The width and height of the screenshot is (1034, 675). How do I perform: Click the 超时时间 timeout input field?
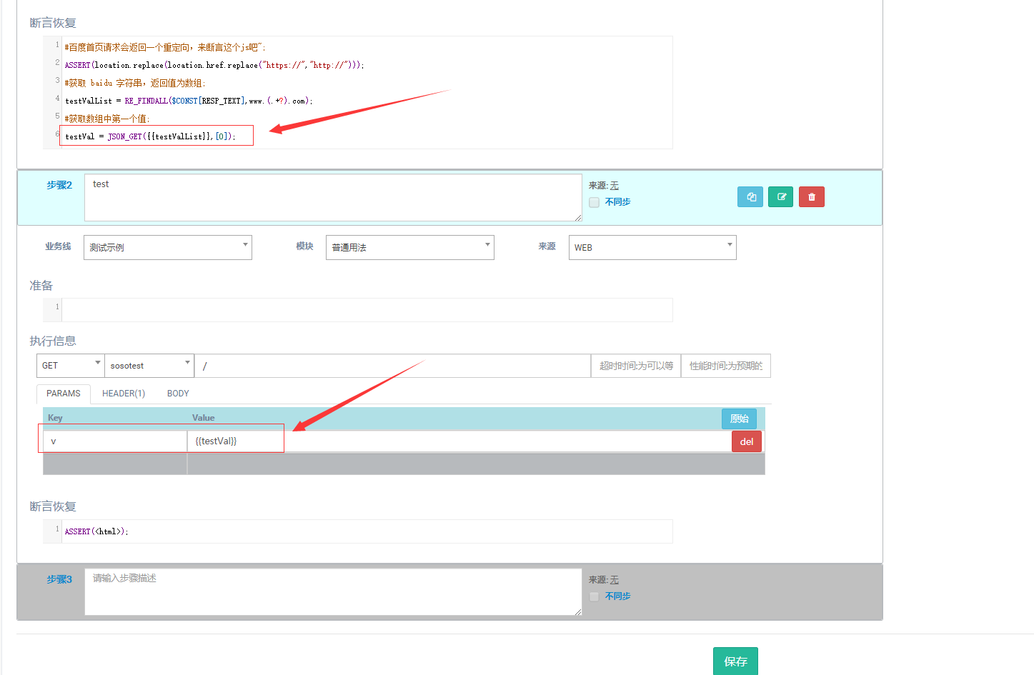tap(636, 366)
